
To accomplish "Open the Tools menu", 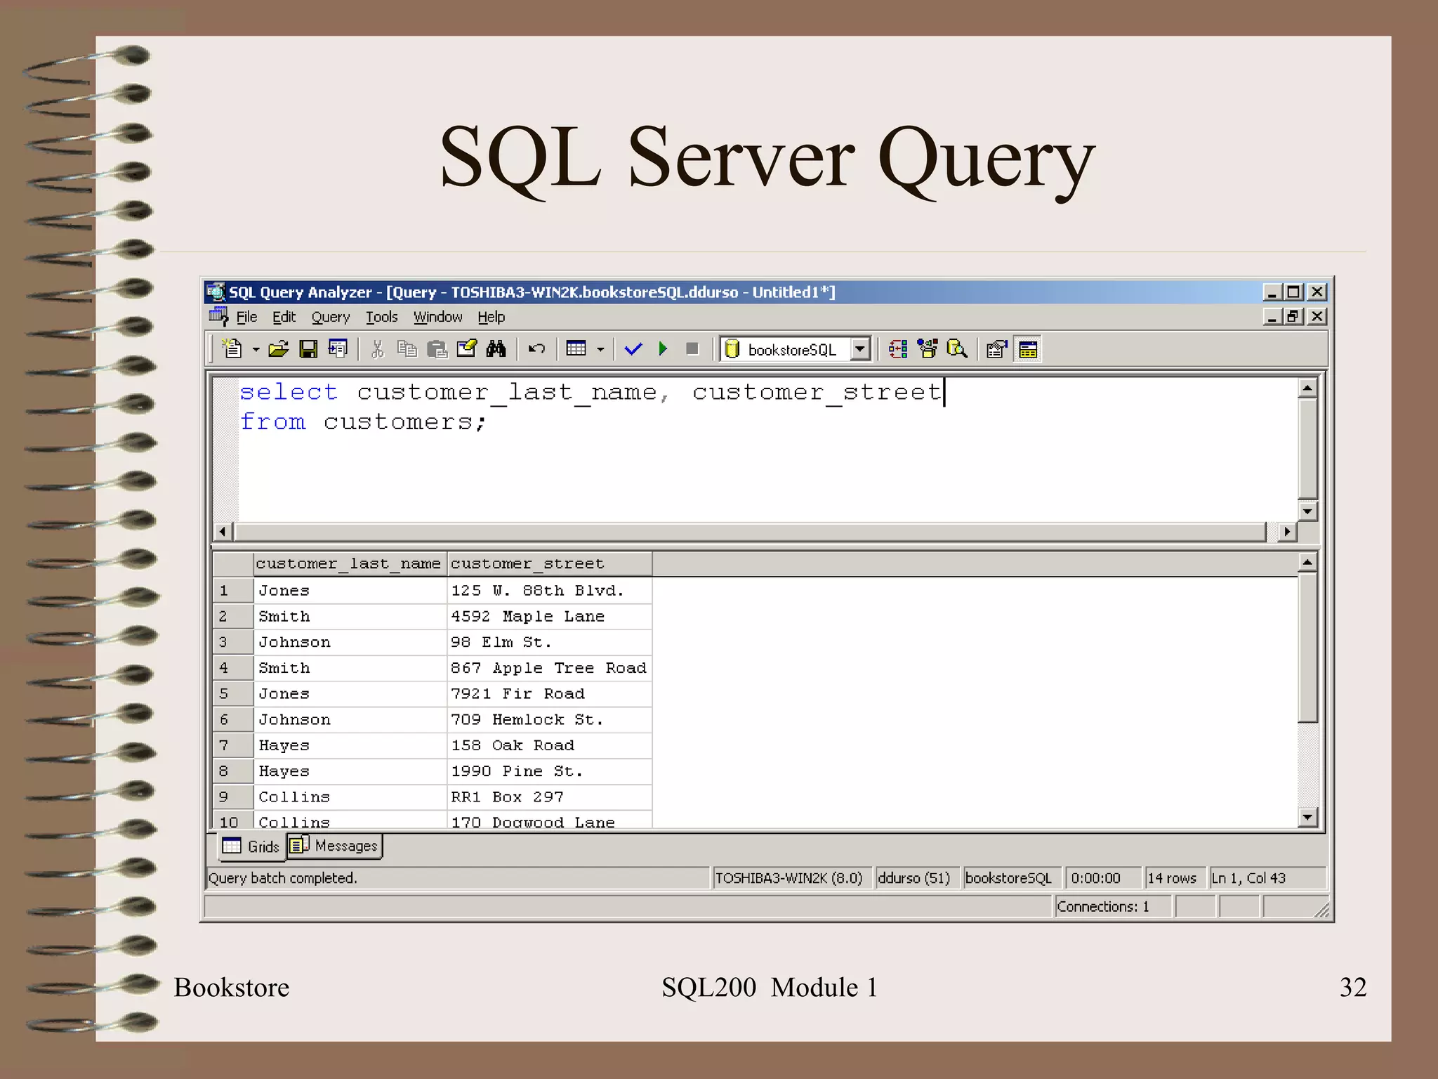I will 381,318.
